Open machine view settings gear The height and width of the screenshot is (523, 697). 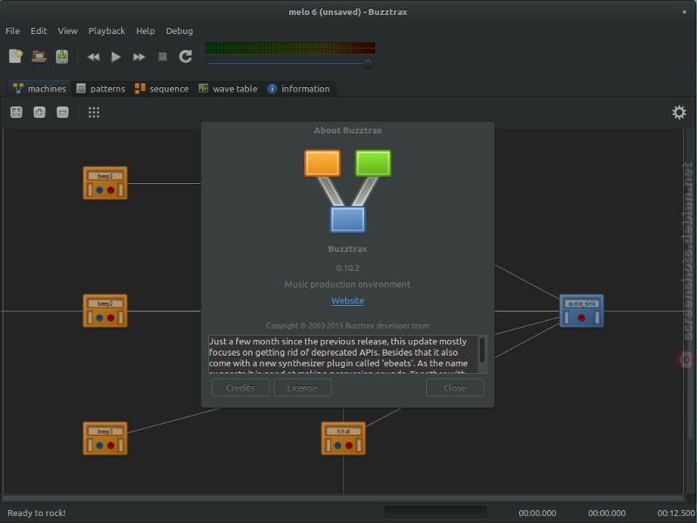point(679,112)
